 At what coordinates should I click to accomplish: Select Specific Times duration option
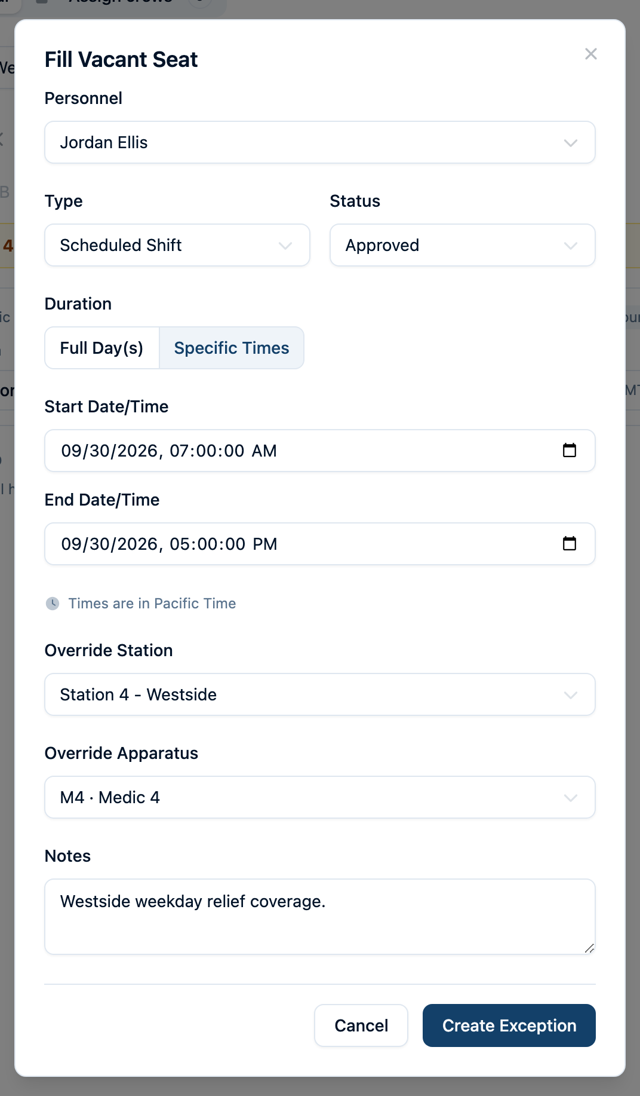(x=232, y=348)
